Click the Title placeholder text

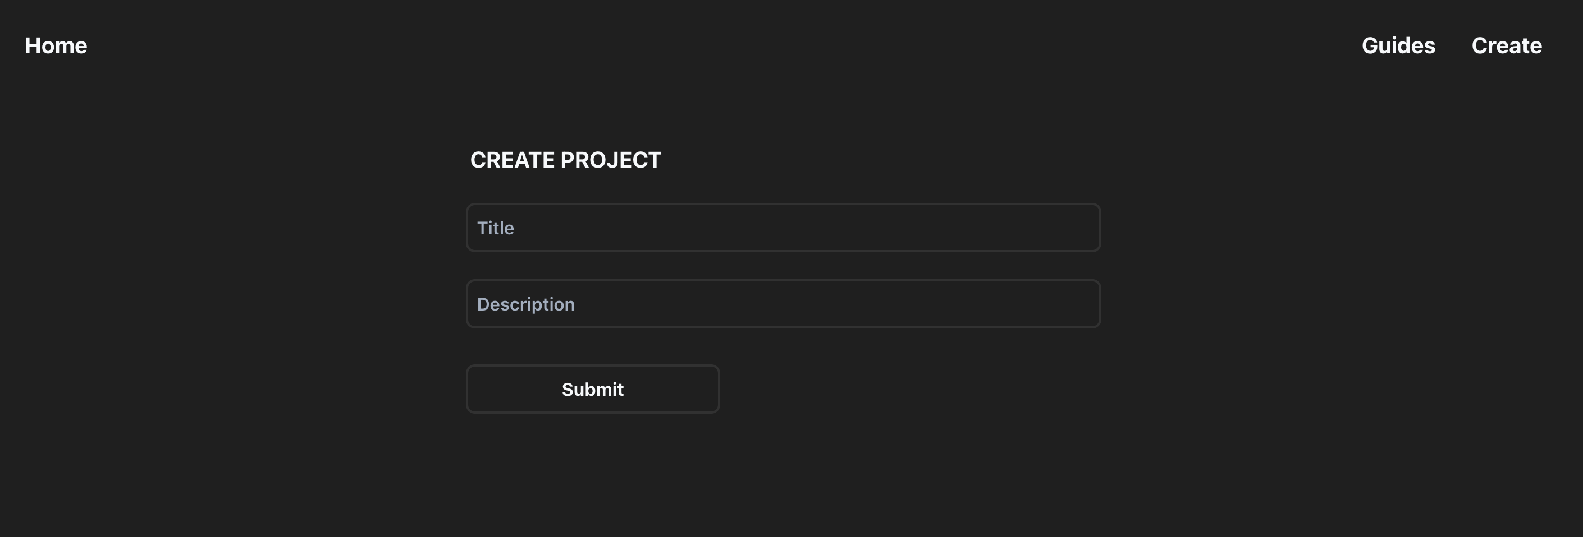495,228
